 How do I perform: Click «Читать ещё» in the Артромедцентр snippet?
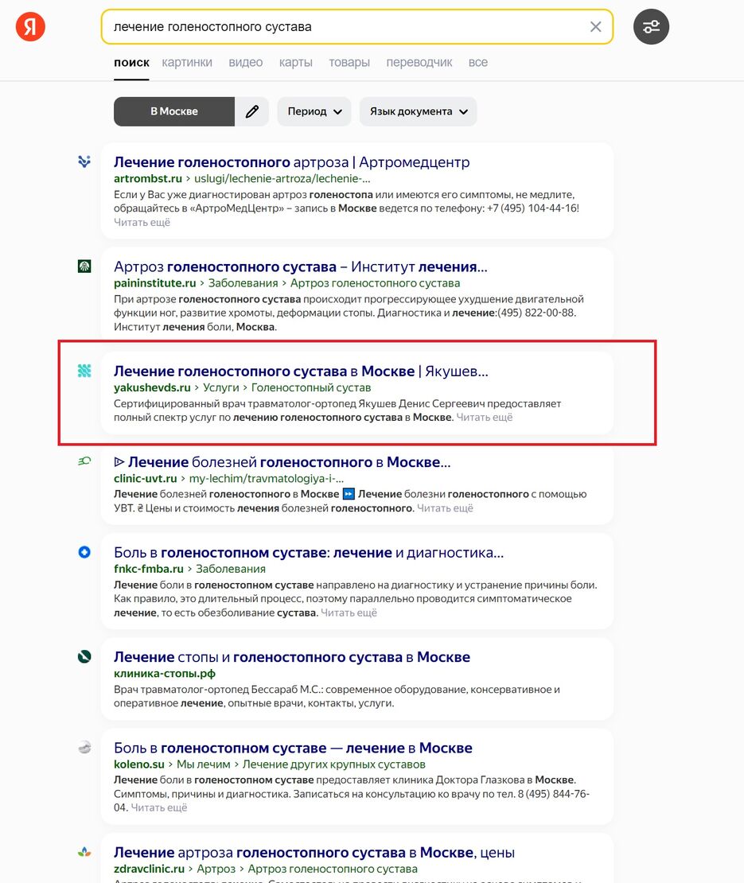coord(142,223)
